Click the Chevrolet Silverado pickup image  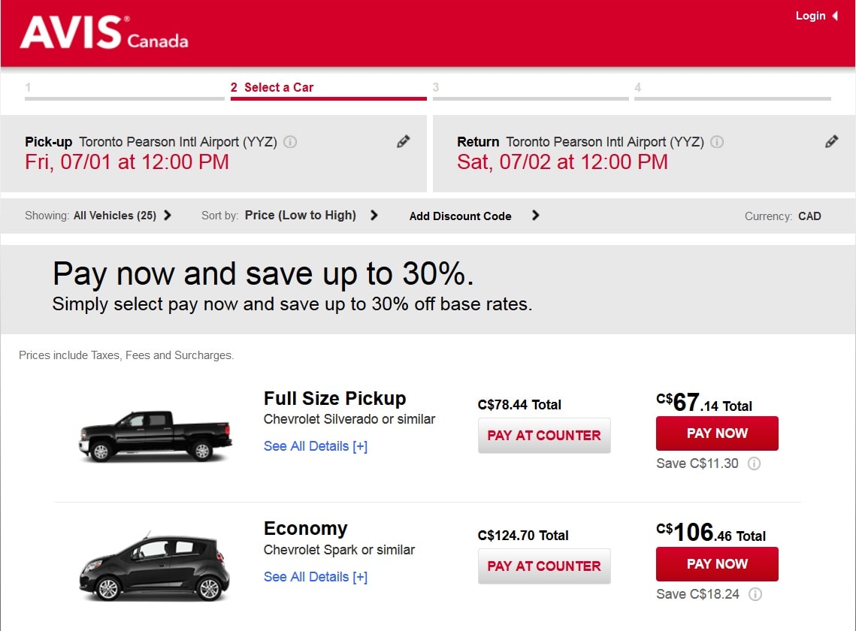(x=156, y=435)
